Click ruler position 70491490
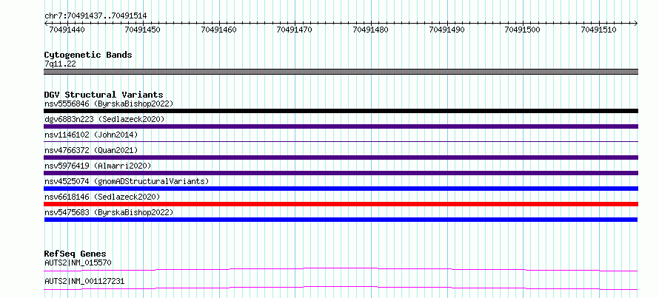The height and width of the screenshot is (298, 659). 446,30
